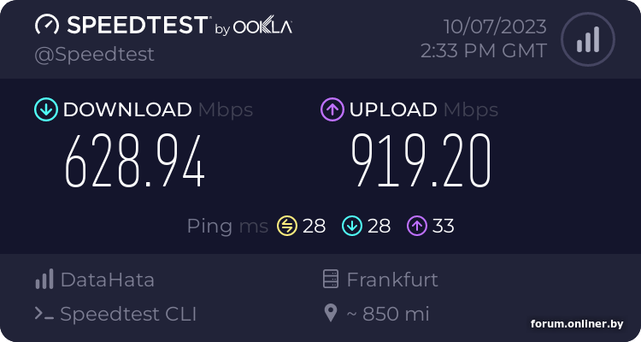Click the purple upload ping icon
The width and height of the screenshot is (641, 342).
point(417,226)
